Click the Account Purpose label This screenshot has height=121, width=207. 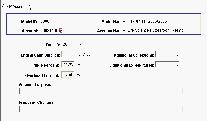pos(35,84)
